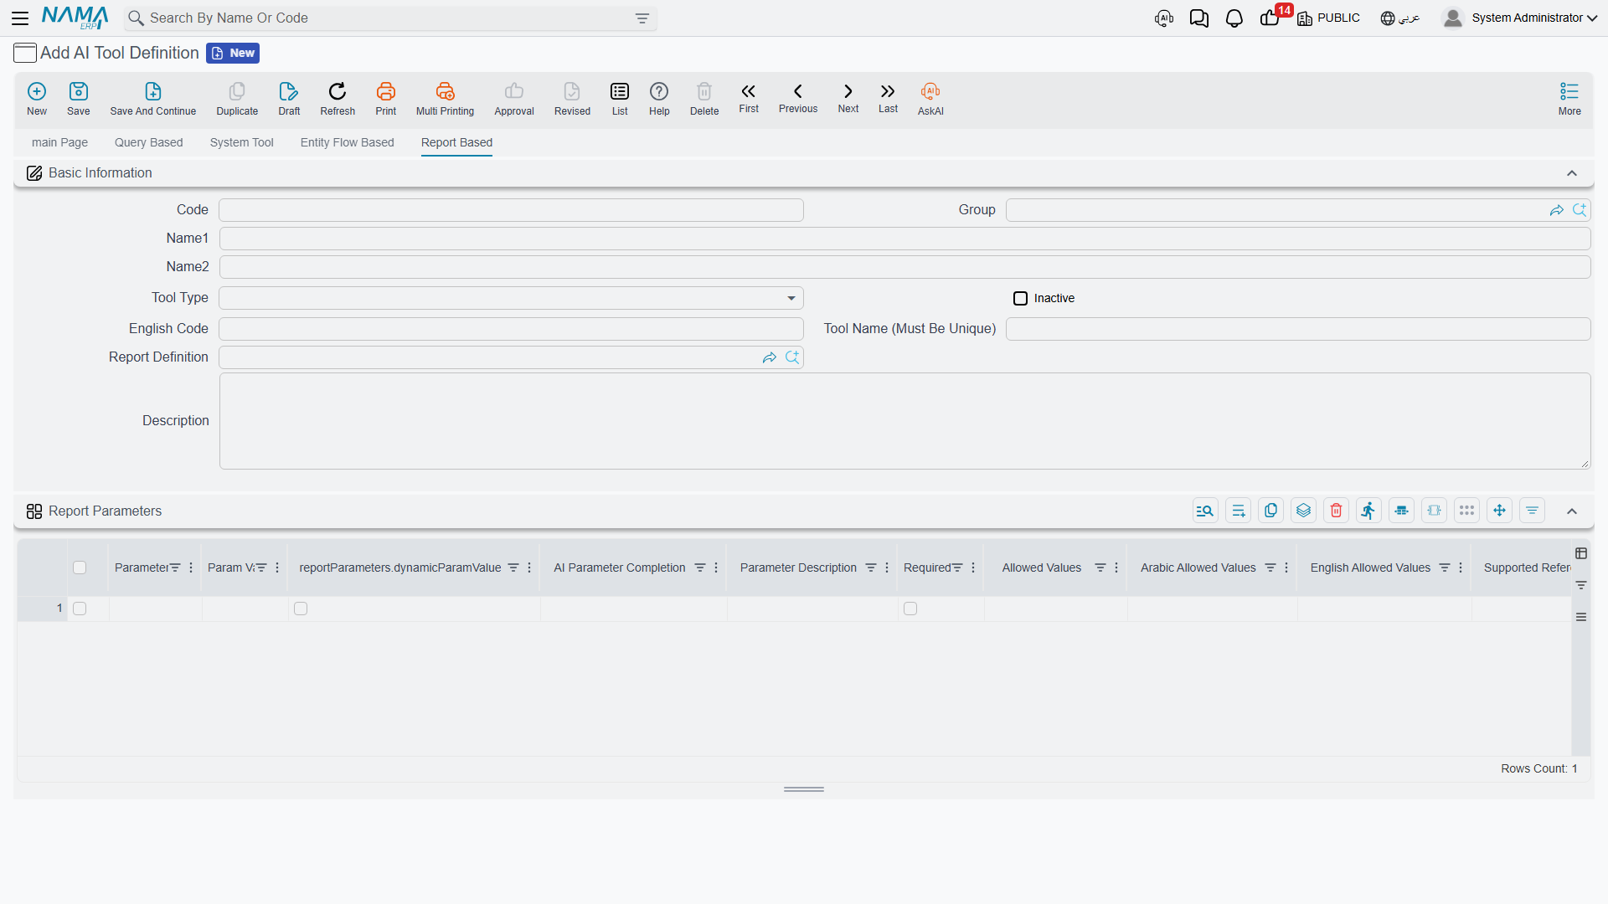
Task: Open AI Parameter Completion column menu
Action: [716, 568]
